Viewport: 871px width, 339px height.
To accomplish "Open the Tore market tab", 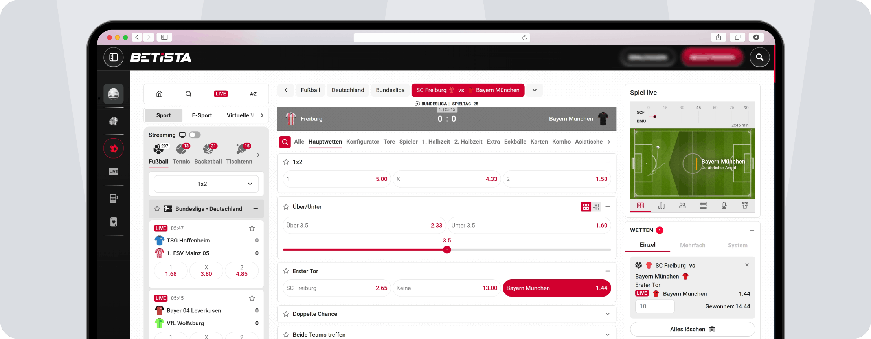I will pyautogui.click(x=389, y=142).
